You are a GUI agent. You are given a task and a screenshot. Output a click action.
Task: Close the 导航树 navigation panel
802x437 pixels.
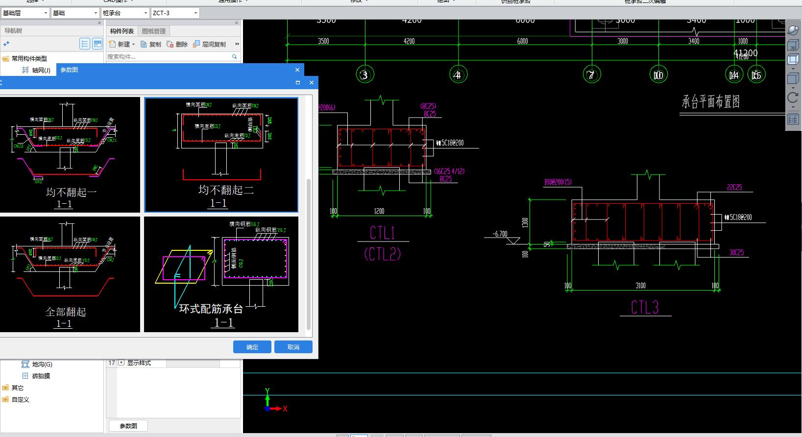point(99,23)
